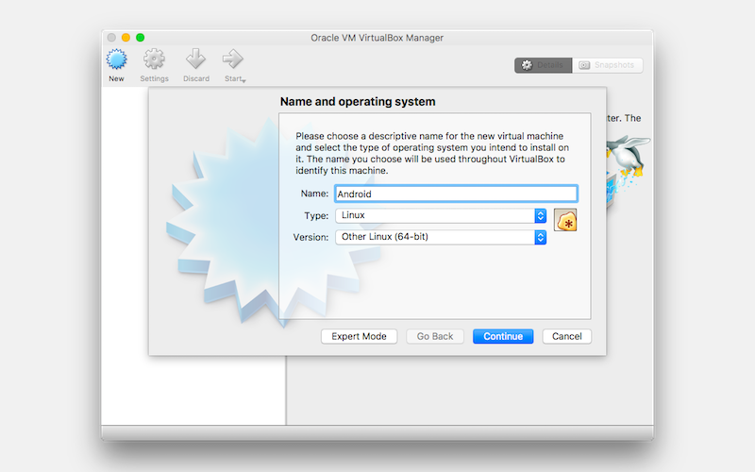Image resolution: width=755 pixels, height=472 pixels.
Task: Click the Go Back button
Action: tap(435, 336)
